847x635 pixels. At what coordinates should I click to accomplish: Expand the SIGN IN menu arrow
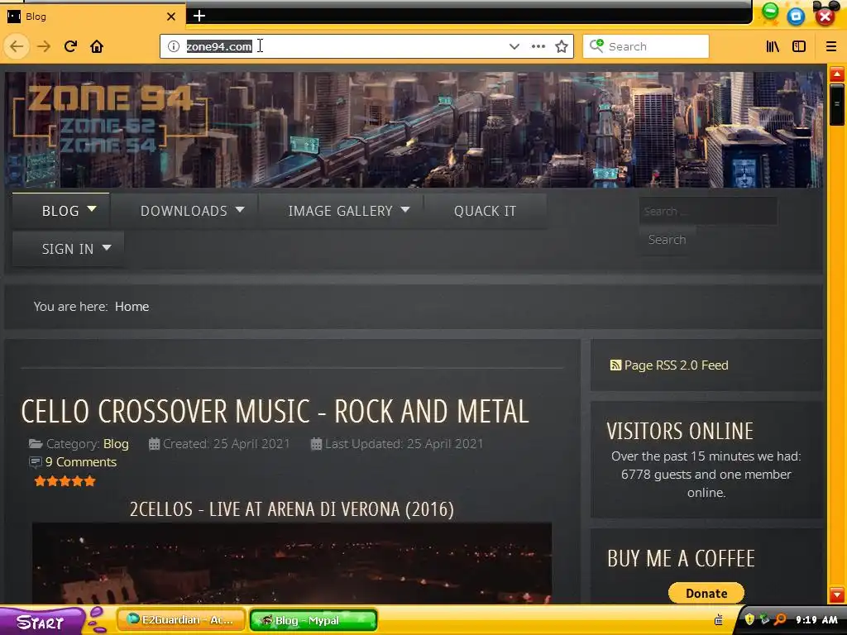pyautogui.click(x=107, y=247)
